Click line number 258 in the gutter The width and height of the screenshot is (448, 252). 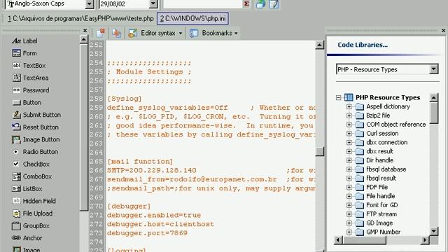click(97, 99)
